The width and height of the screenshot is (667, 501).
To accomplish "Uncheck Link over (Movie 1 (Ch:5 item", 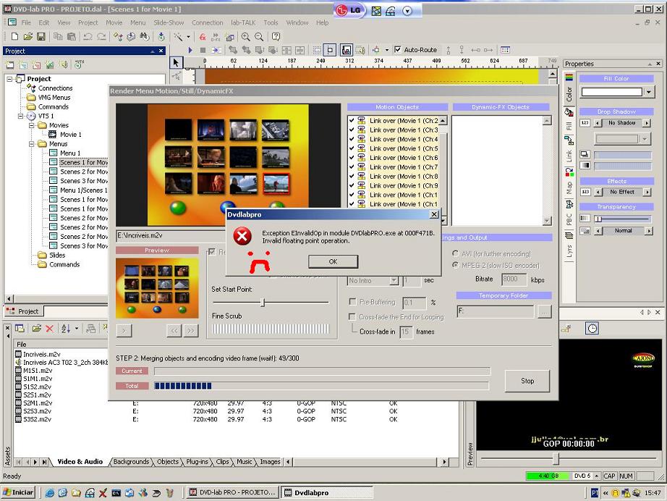I will point(352,148).
